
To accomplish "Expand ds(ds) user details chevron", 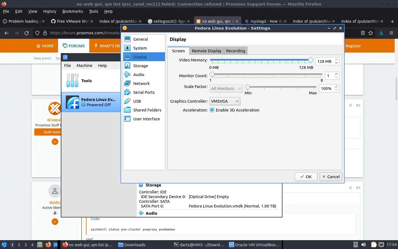I will pyautogui.click(x=55, y=222).
